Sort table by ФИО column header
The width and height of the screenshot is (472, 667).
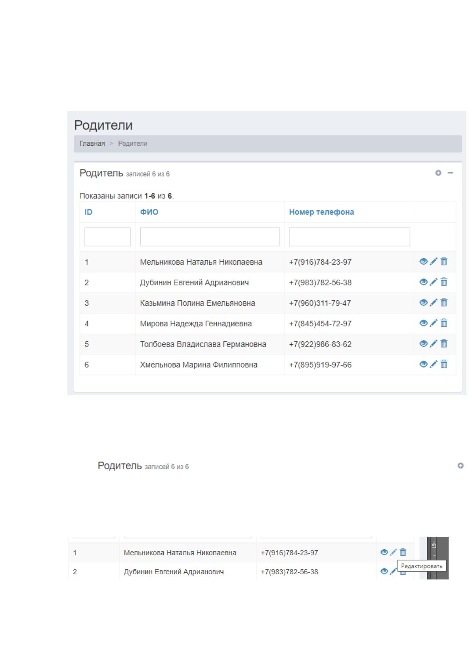click(149, 212)
